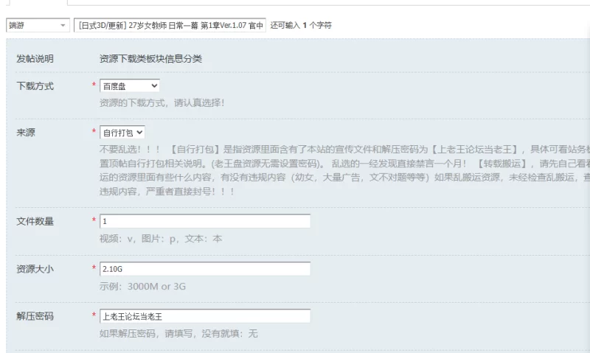Open the 端游 thread category dropdown
The height and width of the screenshot is (353, 590).
(38, 25)
